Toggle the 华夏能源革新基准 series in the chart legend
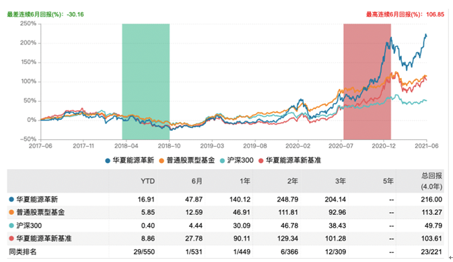This screenshot has height=262, width=453. [289, 160]
